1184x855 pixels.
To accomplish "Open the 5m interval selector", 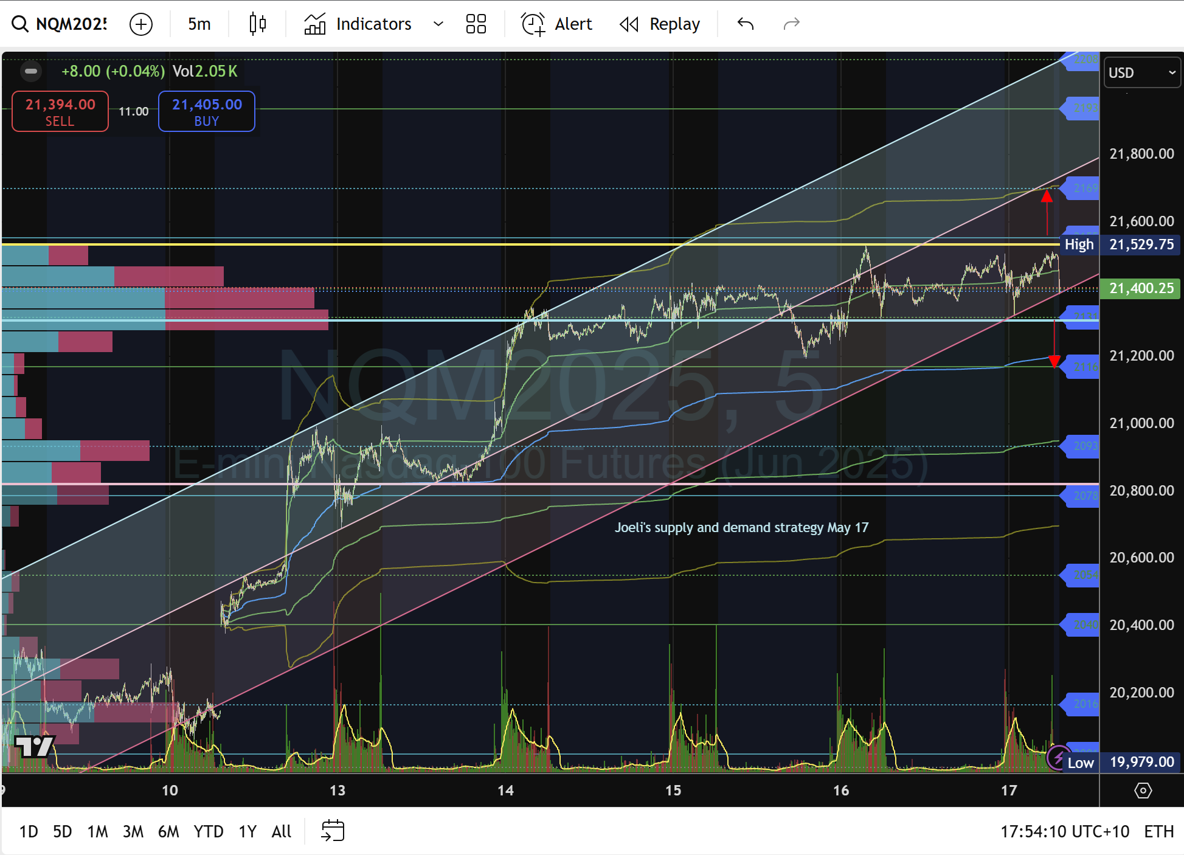I will (199, 24).
